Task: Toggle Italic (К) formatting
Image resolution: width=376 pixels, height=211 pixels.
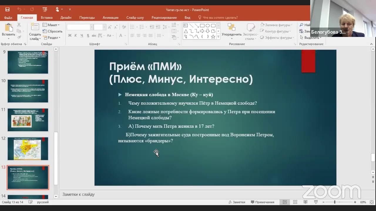Action: click(x=75, y=35)
